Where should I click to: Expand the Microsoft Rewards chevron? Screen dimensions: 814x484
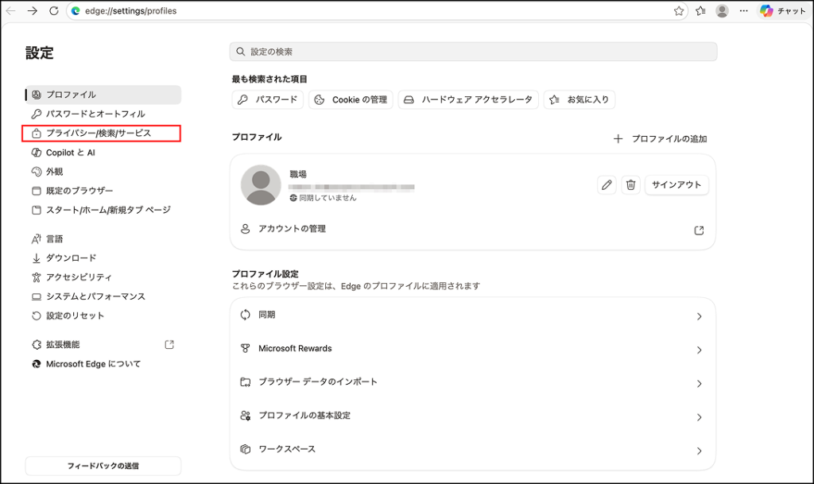[700, 350]
